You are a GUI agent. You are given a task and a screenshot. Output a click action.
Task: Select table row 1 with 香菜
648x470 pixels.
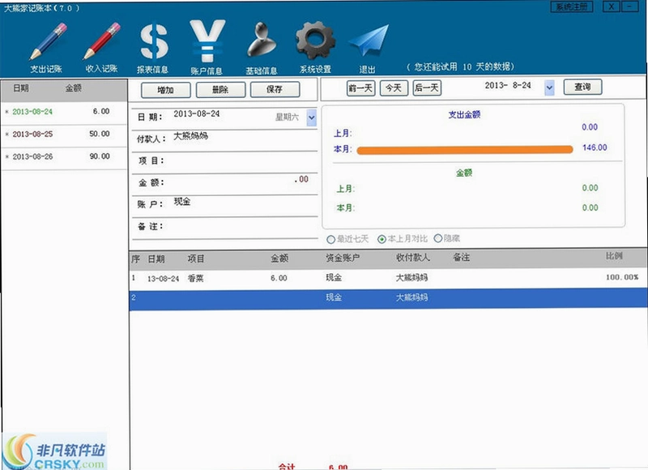(x=388, y=278)
